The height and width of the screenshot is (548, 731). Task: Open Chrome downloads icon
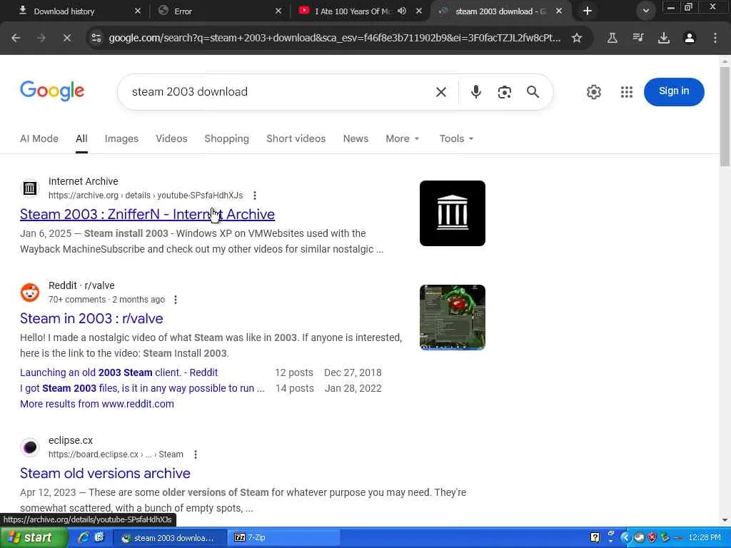click(663, 39)
